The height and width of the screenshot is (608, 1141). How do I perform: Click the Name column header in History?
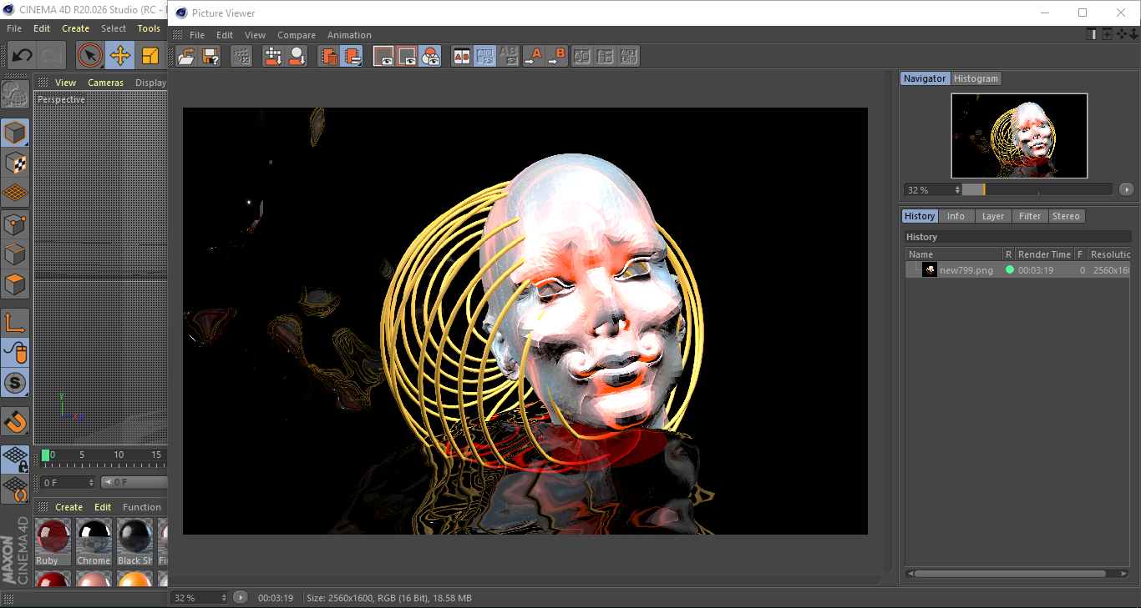pos(954,254)
